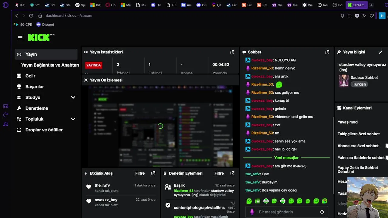Image resolution: width=388 pixels, height=218 pixels.
Task: Click the stream preview video
Action: [160, 126]
